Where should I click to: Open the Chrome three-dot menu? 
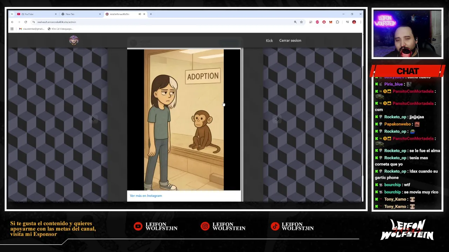click(x=360, y=22)
